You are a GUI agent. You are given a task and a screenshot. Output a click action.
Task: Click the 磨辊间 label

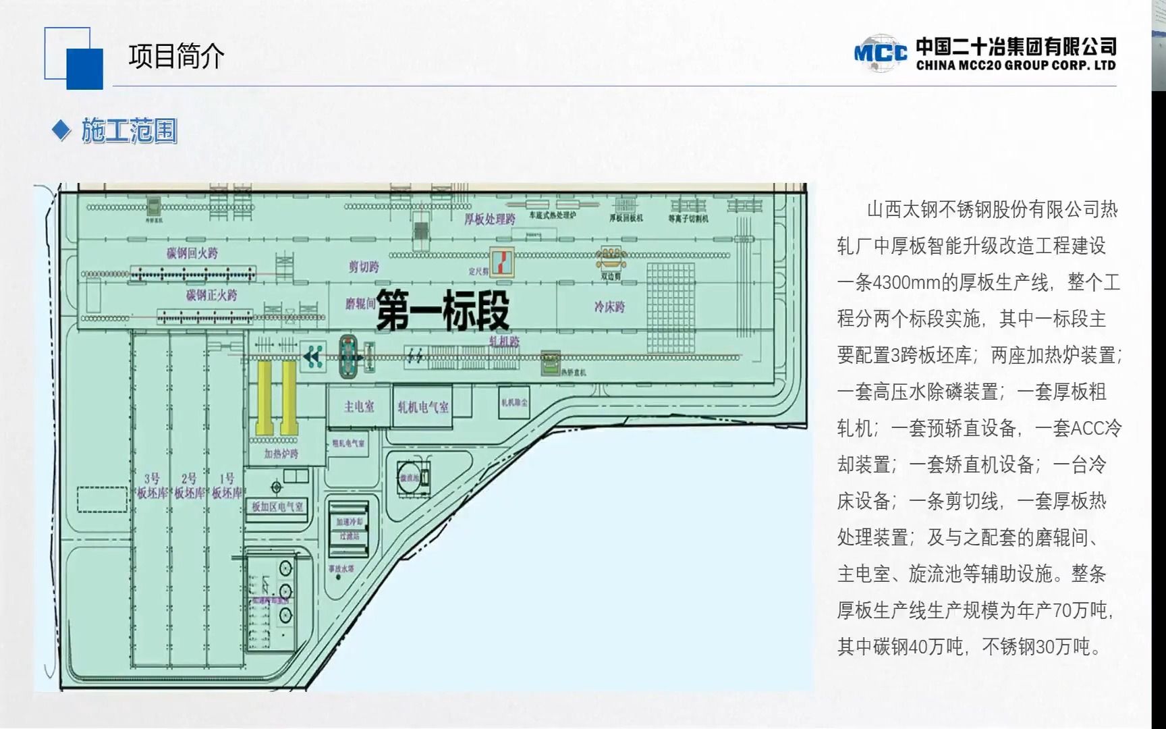[x=360, y=304]
